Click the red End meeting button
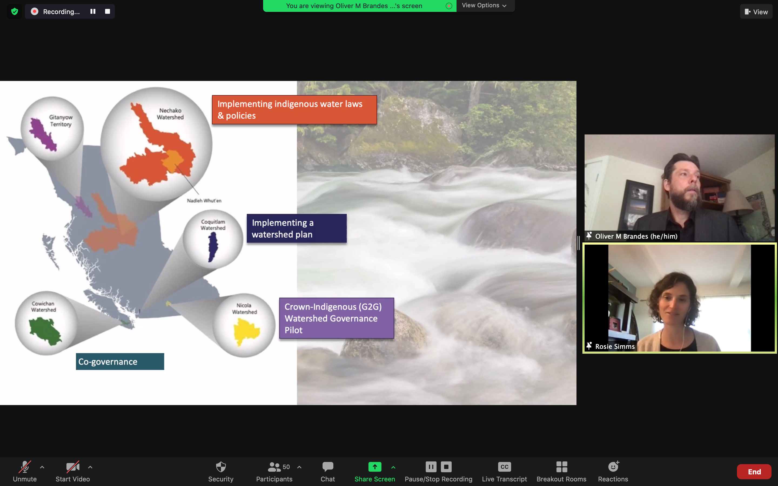778x486 pixels. tap(754, 471)
